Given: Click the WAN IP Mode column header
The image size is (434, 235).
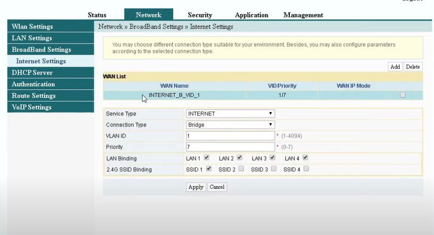Looking at the screenshot, I should tap(354, 86).
